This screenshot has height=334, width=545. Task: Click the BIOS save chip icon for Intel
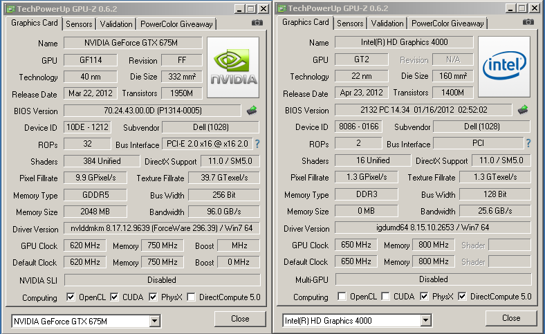pos(524,110)
